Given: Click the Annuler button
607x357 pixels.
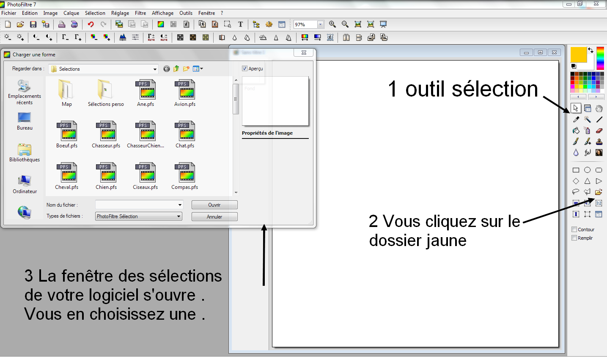Looking at the screenshot, I should 214,217.
